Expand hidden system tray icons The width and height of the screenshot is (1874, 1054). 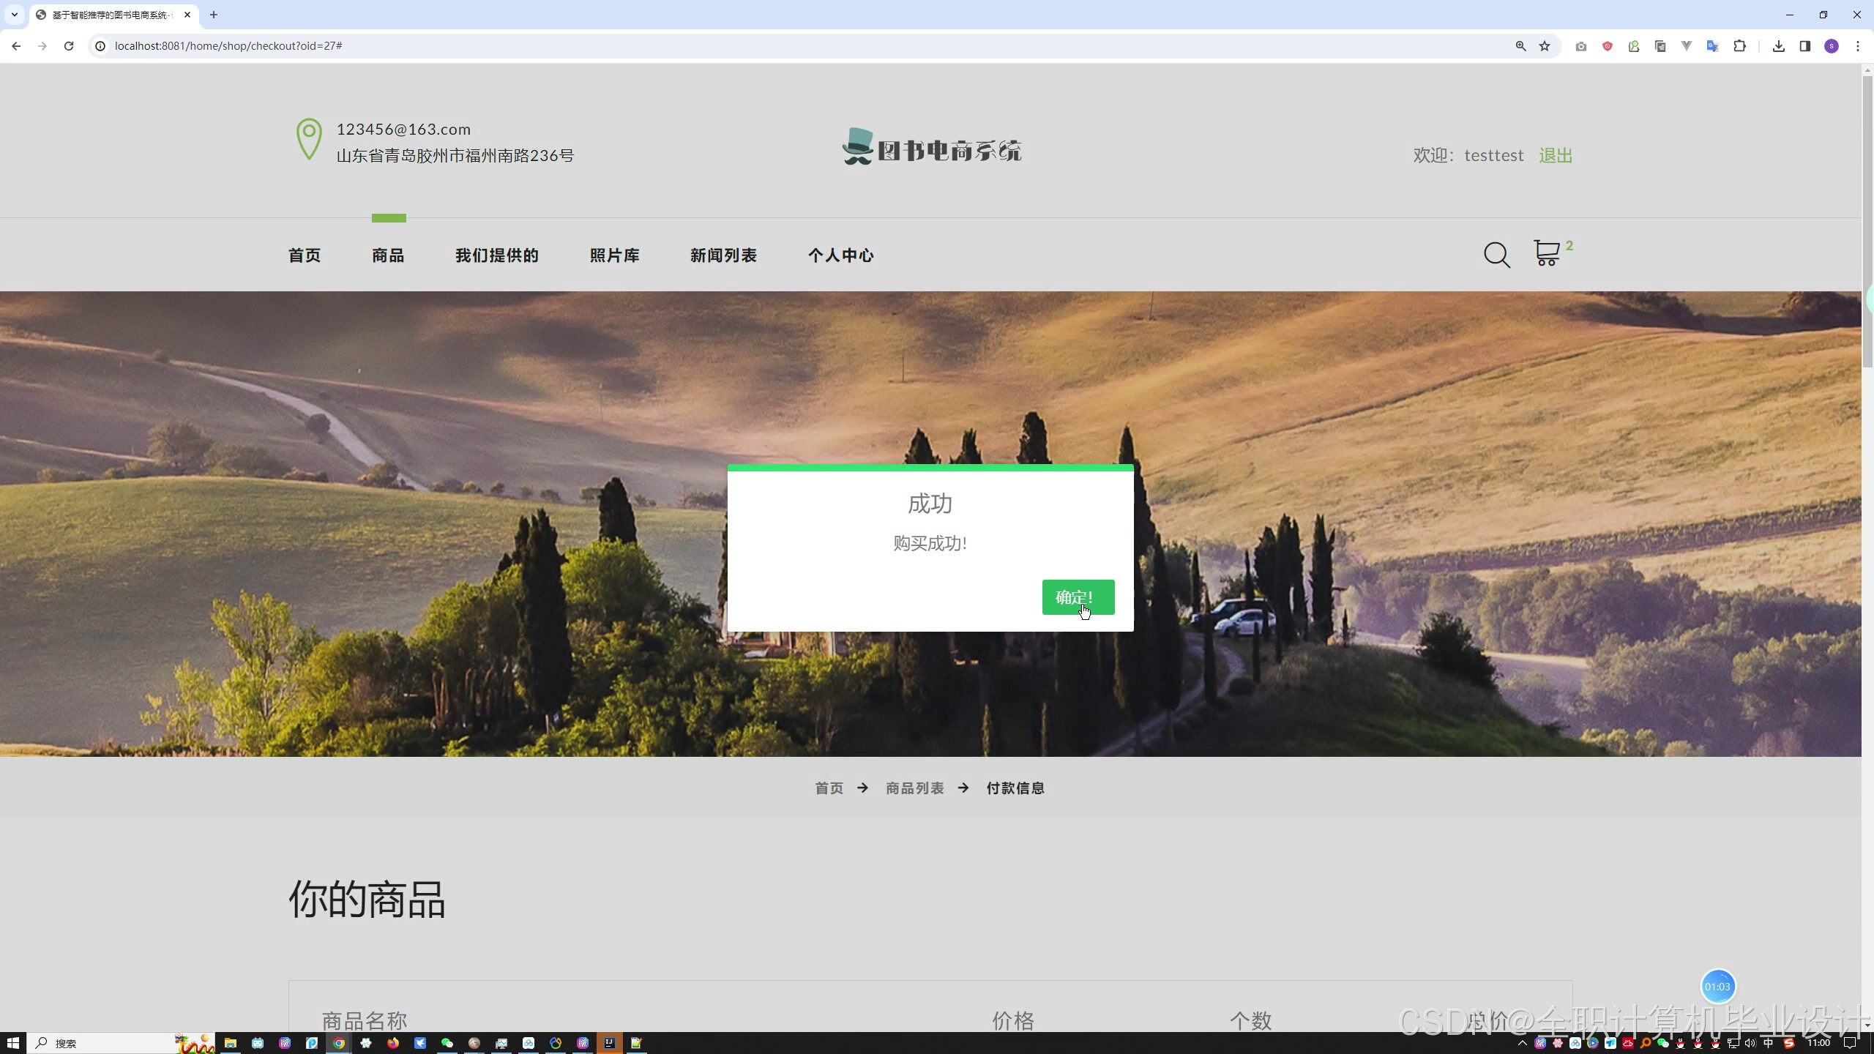1522,1043
